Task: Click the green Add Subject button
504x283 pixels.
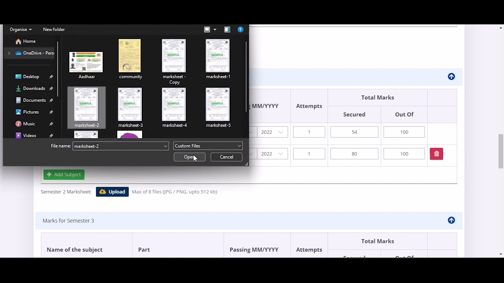Action: pyautogui.click(x=64, y=175)
